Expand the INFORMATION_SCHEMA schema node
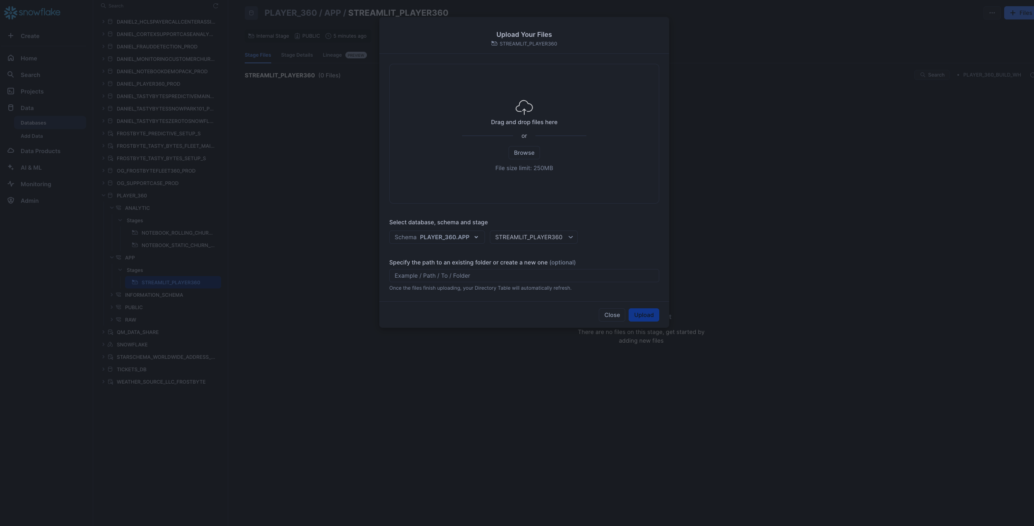 111,295
